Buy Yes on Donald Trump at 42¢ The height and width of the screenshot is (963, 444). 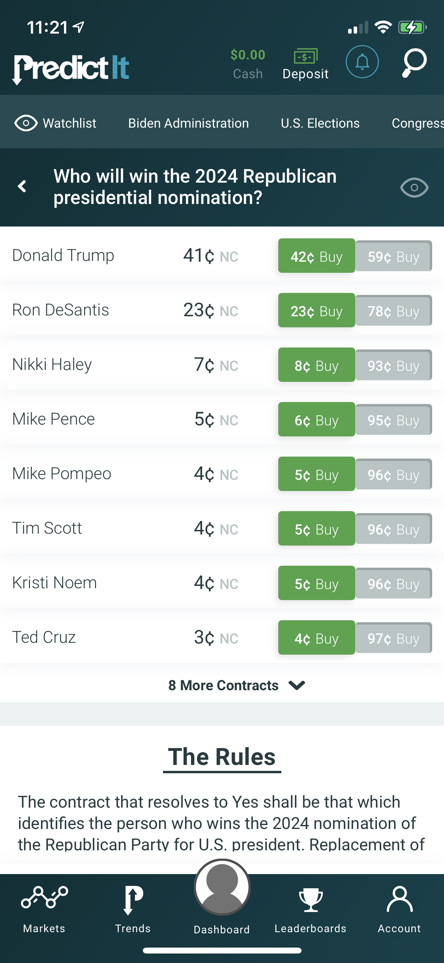(x=317, y=256)
